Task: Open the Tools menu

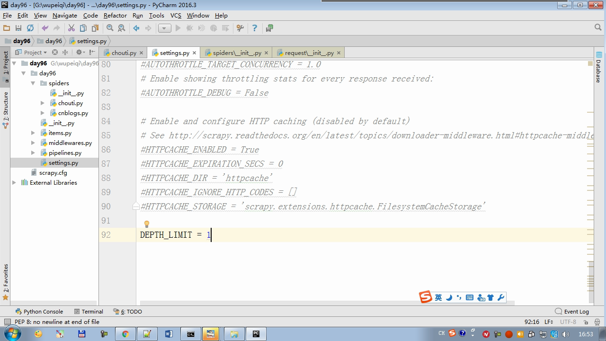Action: [x=156, y=15]
